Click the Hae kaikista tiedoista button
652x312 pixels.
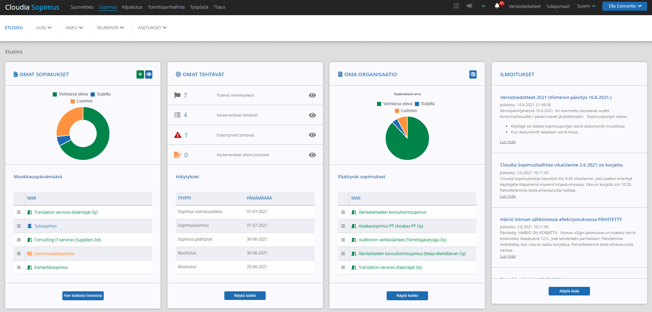pyautogui.click(x=83, y=295)
